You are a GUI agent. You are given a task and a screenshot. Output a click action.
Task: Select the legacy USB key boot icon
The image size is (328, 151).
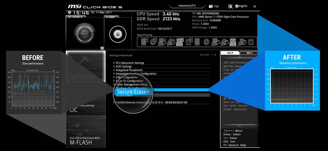click(233, 42)
